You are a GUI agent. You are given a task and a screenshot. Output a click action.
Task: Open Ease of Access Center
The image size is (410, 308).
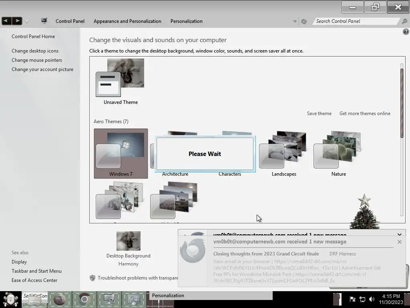coord(34,280)
